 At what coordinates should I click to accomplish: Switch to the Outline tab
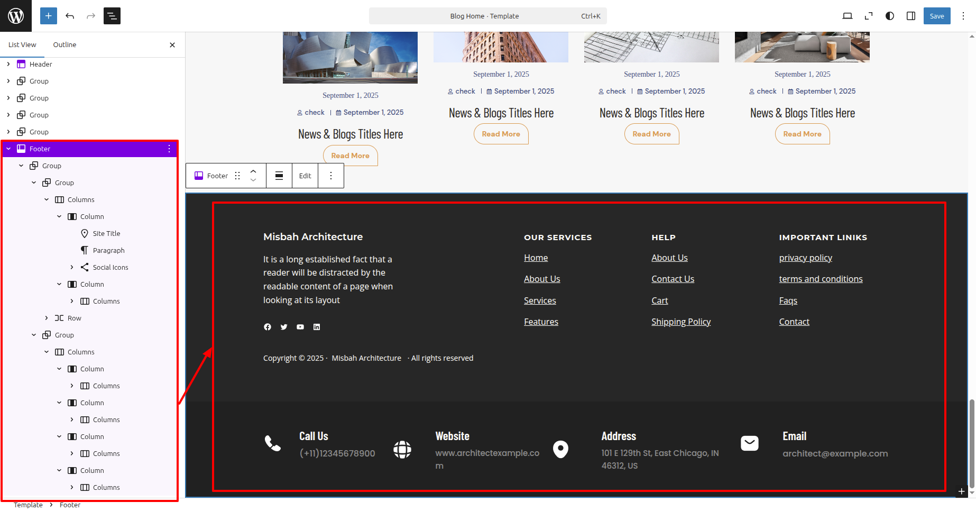coord(65,44)
